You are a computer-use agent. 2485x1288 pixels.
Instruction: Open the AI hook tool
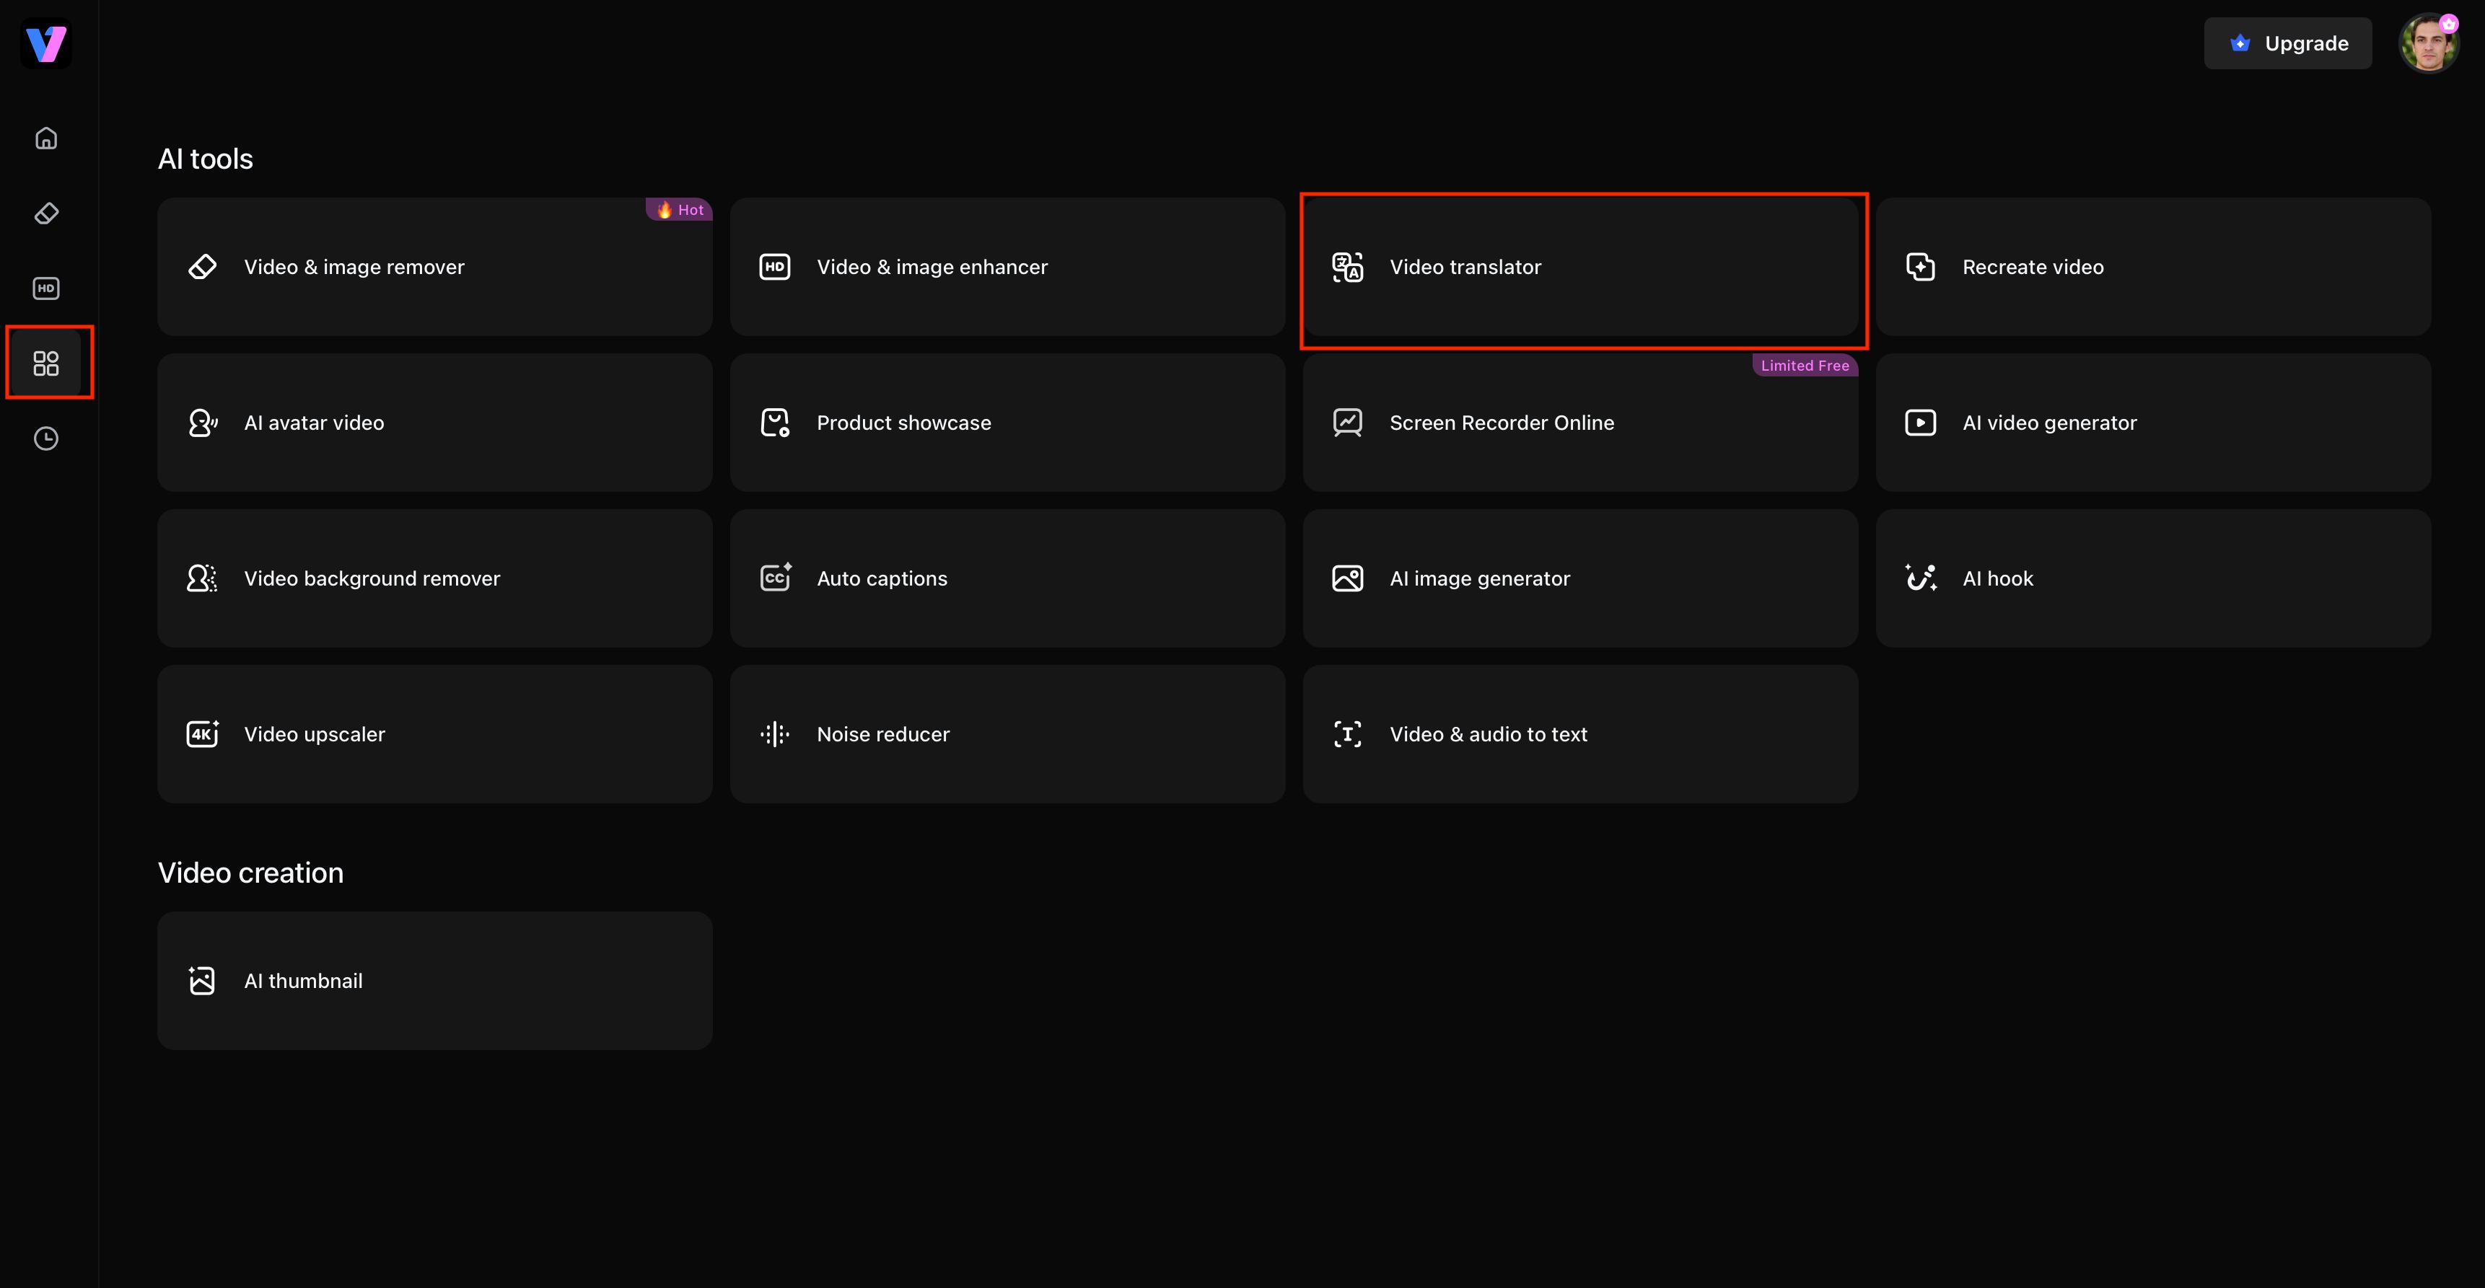pos(2153,578)
